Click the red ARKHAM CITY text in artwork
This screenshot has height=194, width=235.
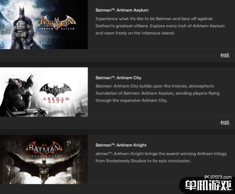(x=56, y=100)
